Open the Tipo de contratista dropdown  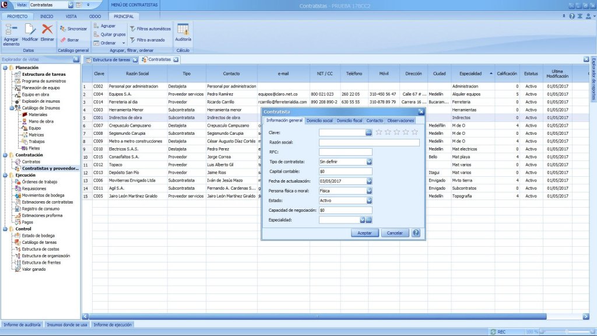click(x=369, y=162)
